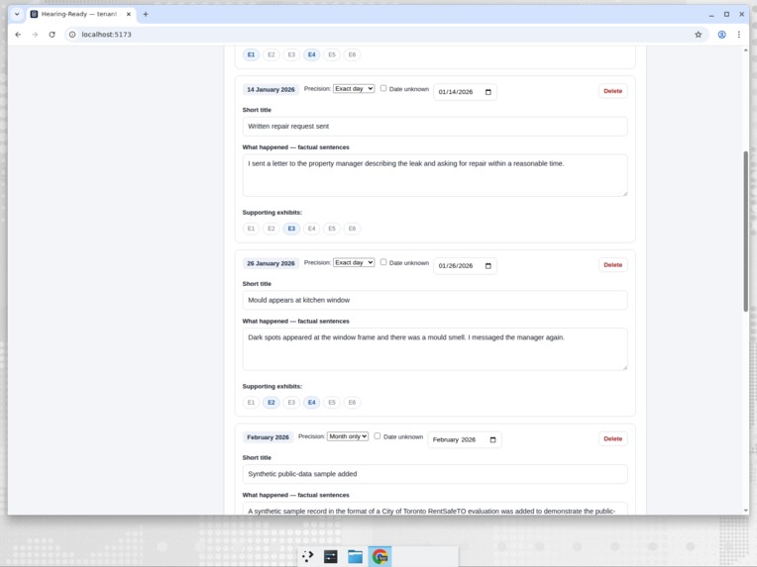Screen dimensions: 757x567
Task: Toggle exhibit E4 in the topmost exhibit row
Action: (312, 55)
